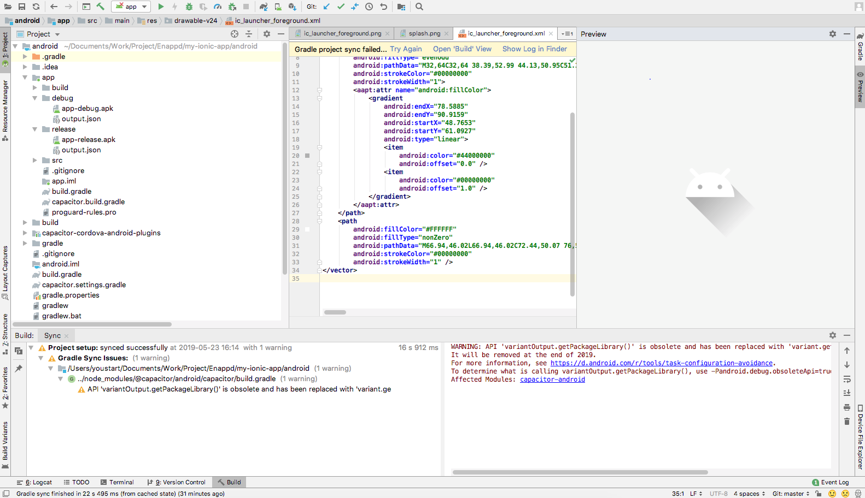The height and width of the screenshot is (498, 865).
Task: Click color swatch for #FFFFFF in gutter
Action: coord(307,229)
